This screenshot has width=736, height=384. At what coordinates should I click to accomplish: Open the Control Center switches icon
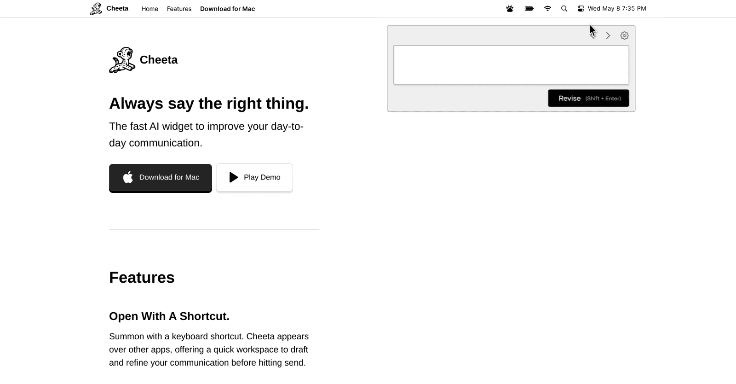(x=581, y=9)
